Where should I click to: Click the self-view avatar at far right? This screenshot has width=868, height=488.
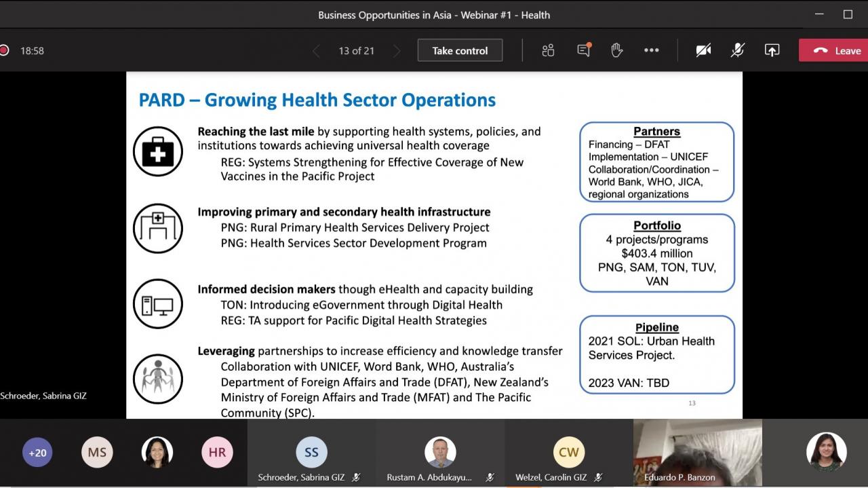(826, 452)
